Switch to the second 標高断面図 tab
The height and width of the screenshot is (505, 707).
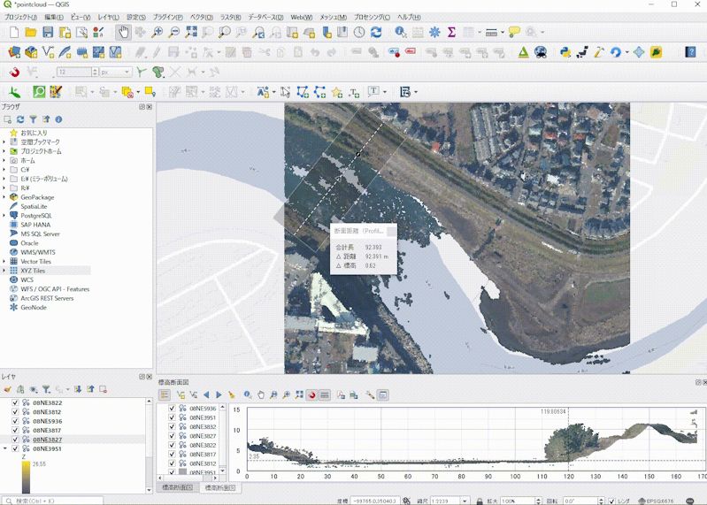point(220,487)
